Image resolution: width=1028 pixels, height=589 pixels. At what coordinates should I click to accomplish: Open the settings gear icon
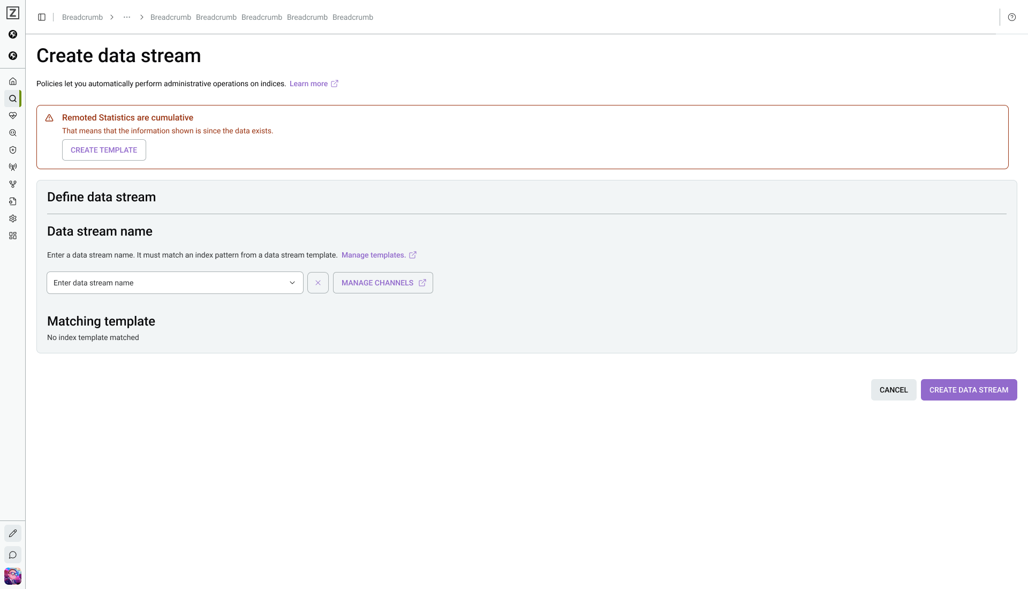point(13,218)
